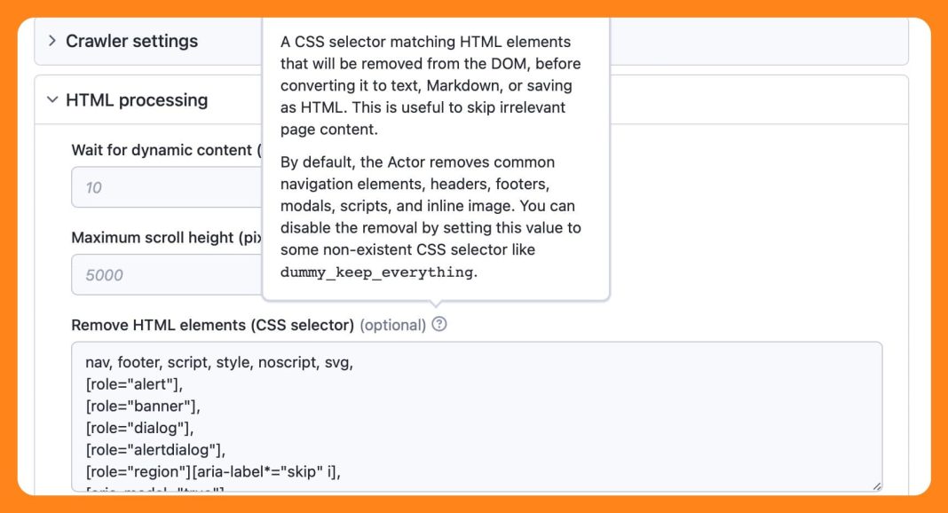The width and height of the screenshot is (948, 513).
Task: Collapse the HTML processing chevron
Action: [x=52, y=100]
